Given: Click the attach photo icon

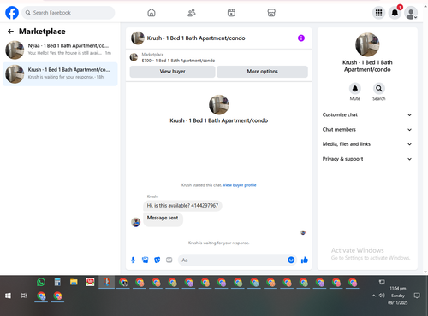Looking at the screenshot, I should coord(146,260).
